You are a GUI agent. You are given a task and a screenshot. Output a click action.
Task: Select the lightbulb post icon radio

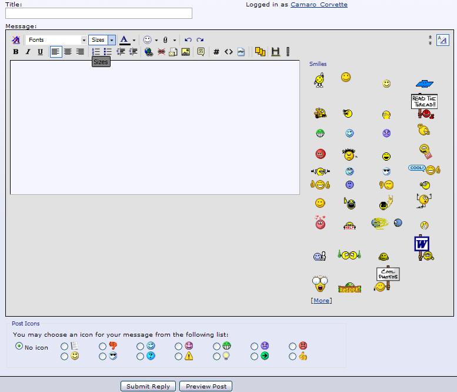coord(216,357)
